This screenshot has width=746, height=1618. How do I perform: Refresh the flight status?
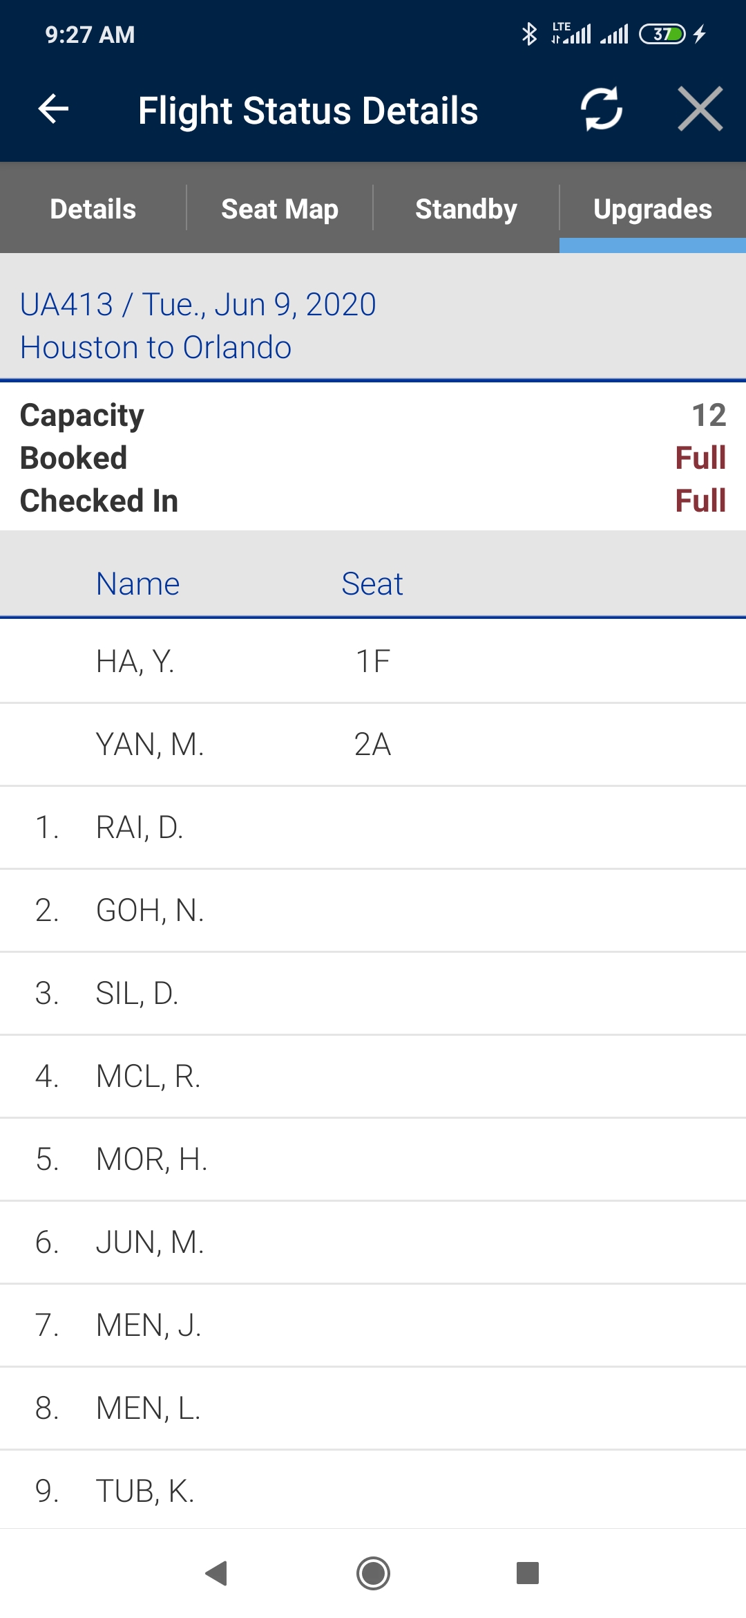(601, 109)
